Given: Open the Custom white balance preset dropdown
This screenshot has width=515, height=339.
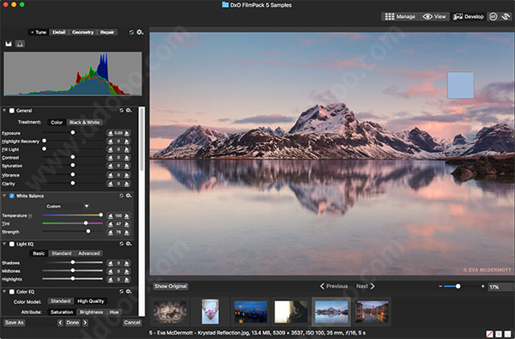Looking at the screenshot, I should pos(67,206).
